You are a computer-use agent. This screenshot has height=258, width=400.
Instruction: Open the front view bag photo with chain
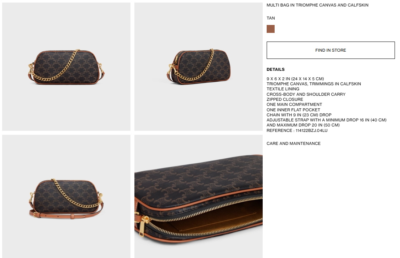tap(66, 66)
